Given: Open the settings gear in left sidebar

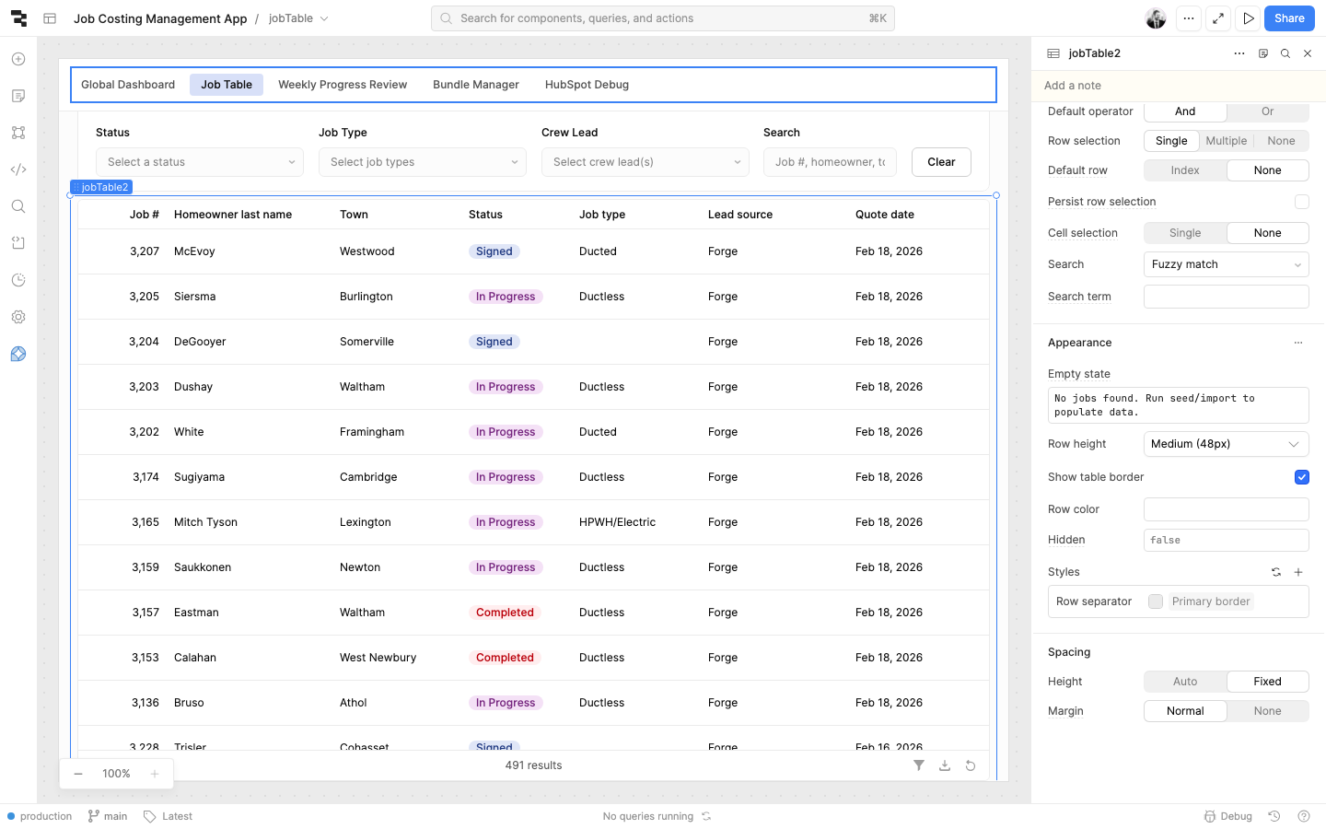Looking at the screenshot, I should point(18,317).
